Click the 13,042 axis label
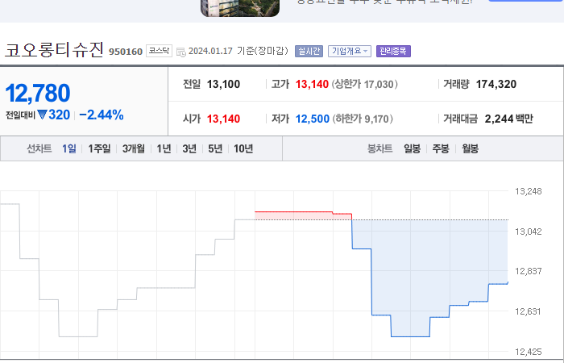The height and width of the screenshot is (363, 564). pyautogui.click(x=528, y=232)
